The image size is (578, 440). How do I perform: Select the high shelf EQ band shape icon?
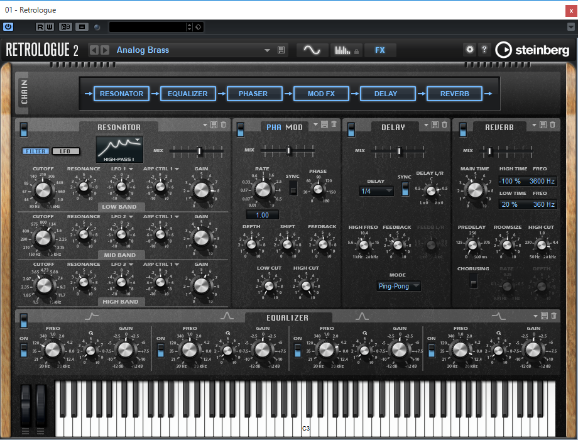(499, 316)
